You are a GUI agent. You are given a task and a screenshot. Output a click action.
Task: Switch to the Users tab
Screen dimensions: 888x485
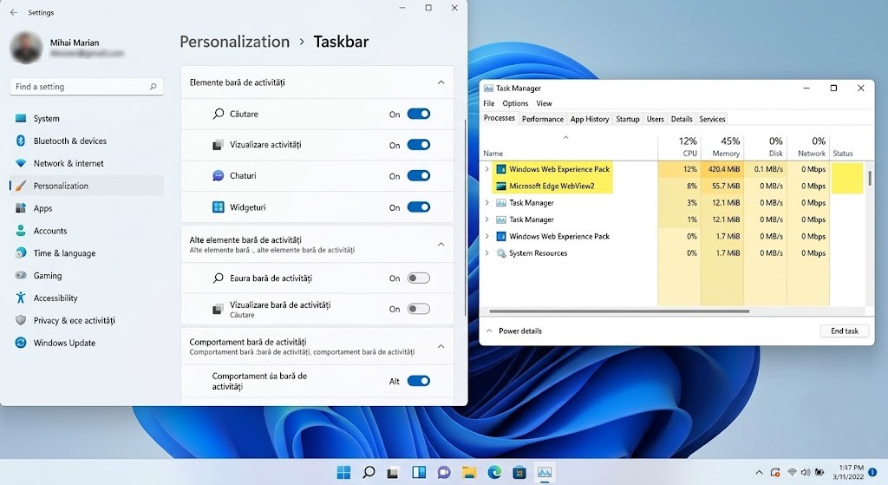(x=656, y=119)
